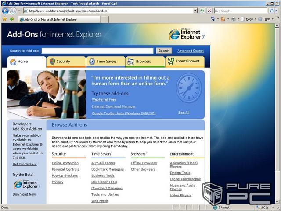Open the Video Players link
This screenshot has width=281, height=211.
tap(181, 195)
